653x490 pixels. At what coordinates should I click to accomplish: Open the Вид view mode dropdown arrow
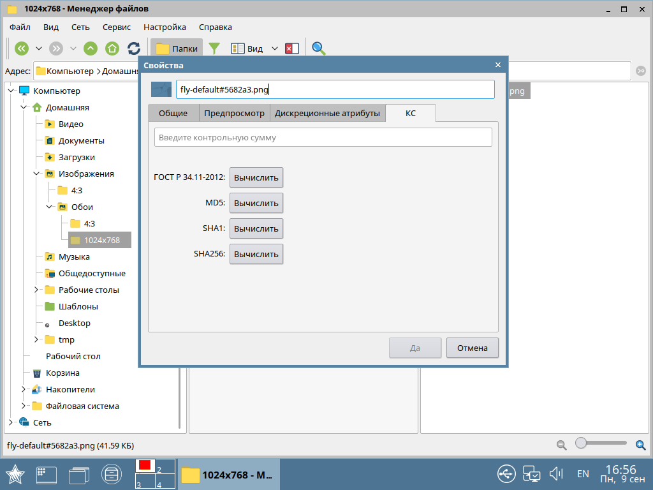tap(275, 48)
